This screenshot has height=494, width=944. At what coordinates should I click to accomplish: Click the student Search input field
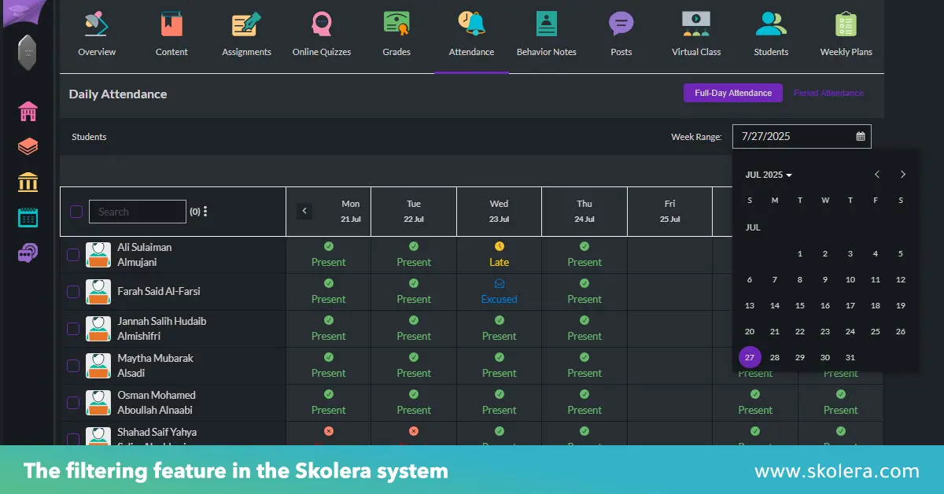tap(138, 212)
